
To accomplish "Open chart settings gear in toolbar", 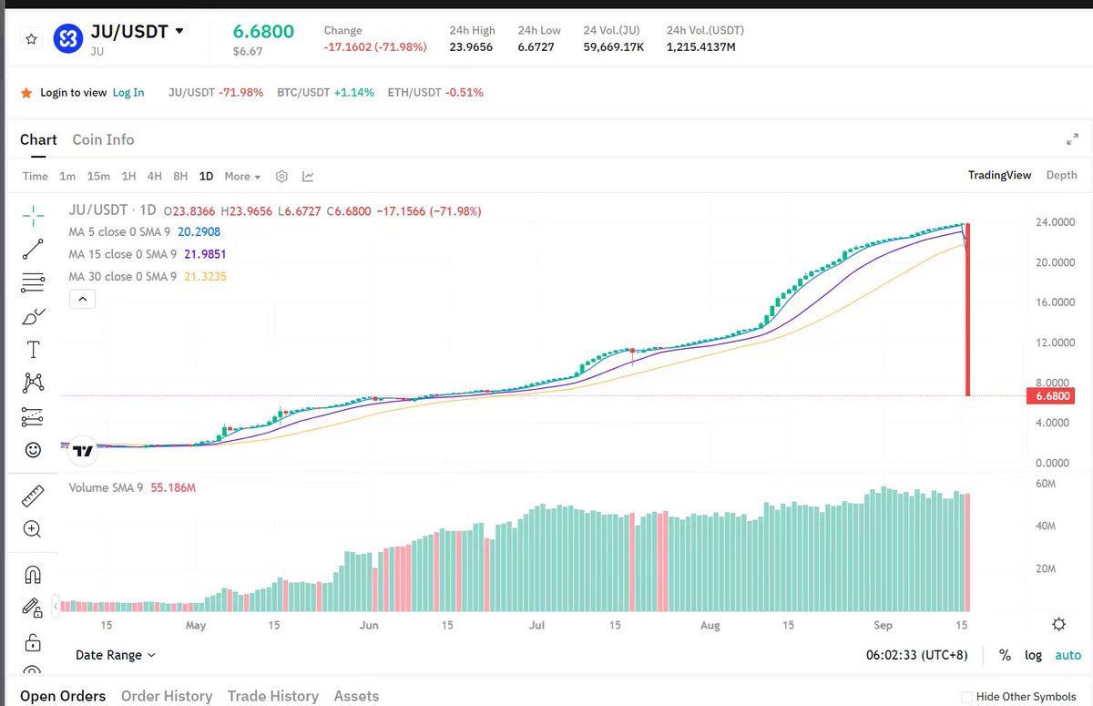I will coord(282,176).
